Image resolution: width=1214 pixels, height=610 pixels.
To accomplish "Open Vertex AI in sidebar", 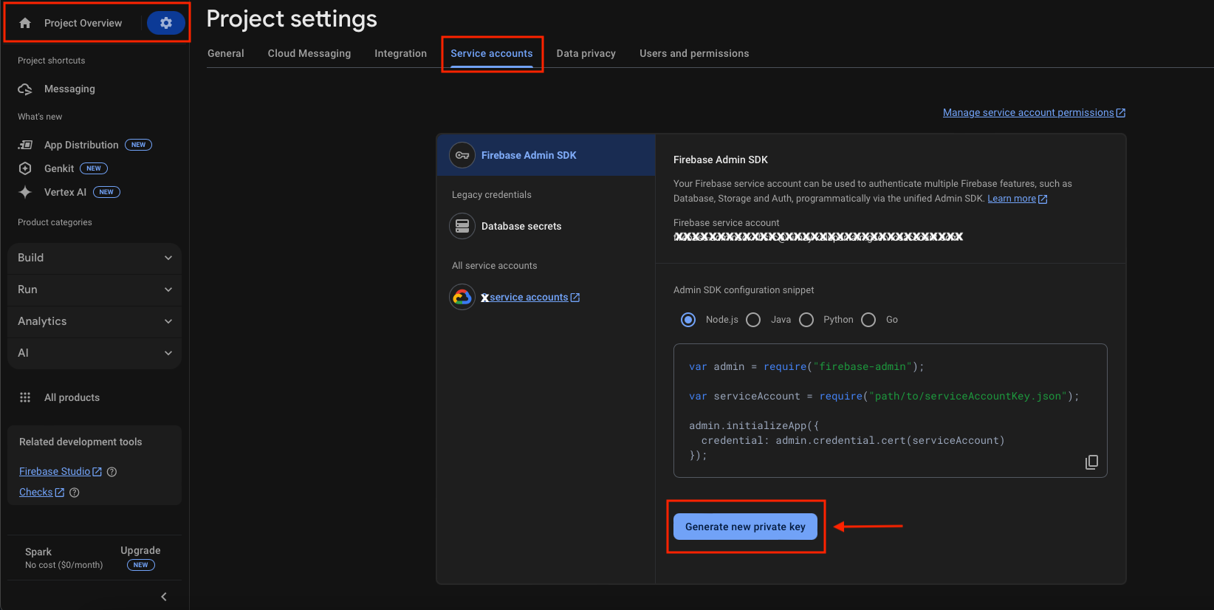I will point(65,192).
